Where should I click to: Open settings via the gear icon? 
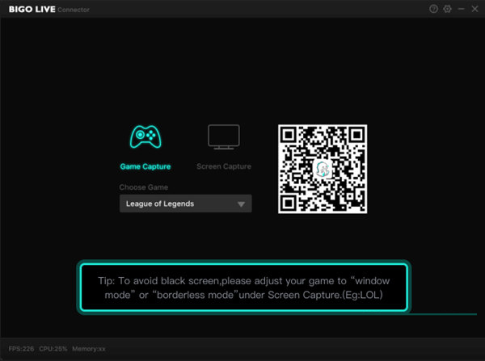(x=447, y=9)
